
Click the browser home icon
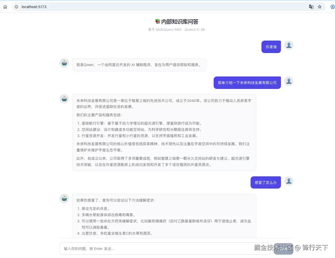5,7
